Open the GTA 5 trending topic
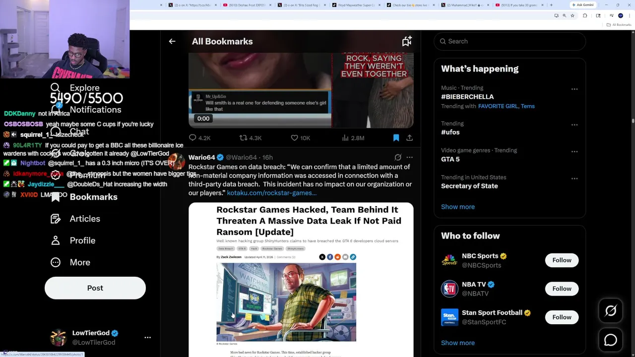Image resolution: width=635 pixels, height=357 pixels. click(x=450, y=159)
